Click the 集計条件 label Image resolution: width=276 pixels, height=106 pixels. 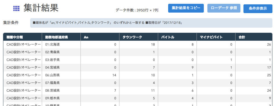pyautogui.click(x=11, y=23)
